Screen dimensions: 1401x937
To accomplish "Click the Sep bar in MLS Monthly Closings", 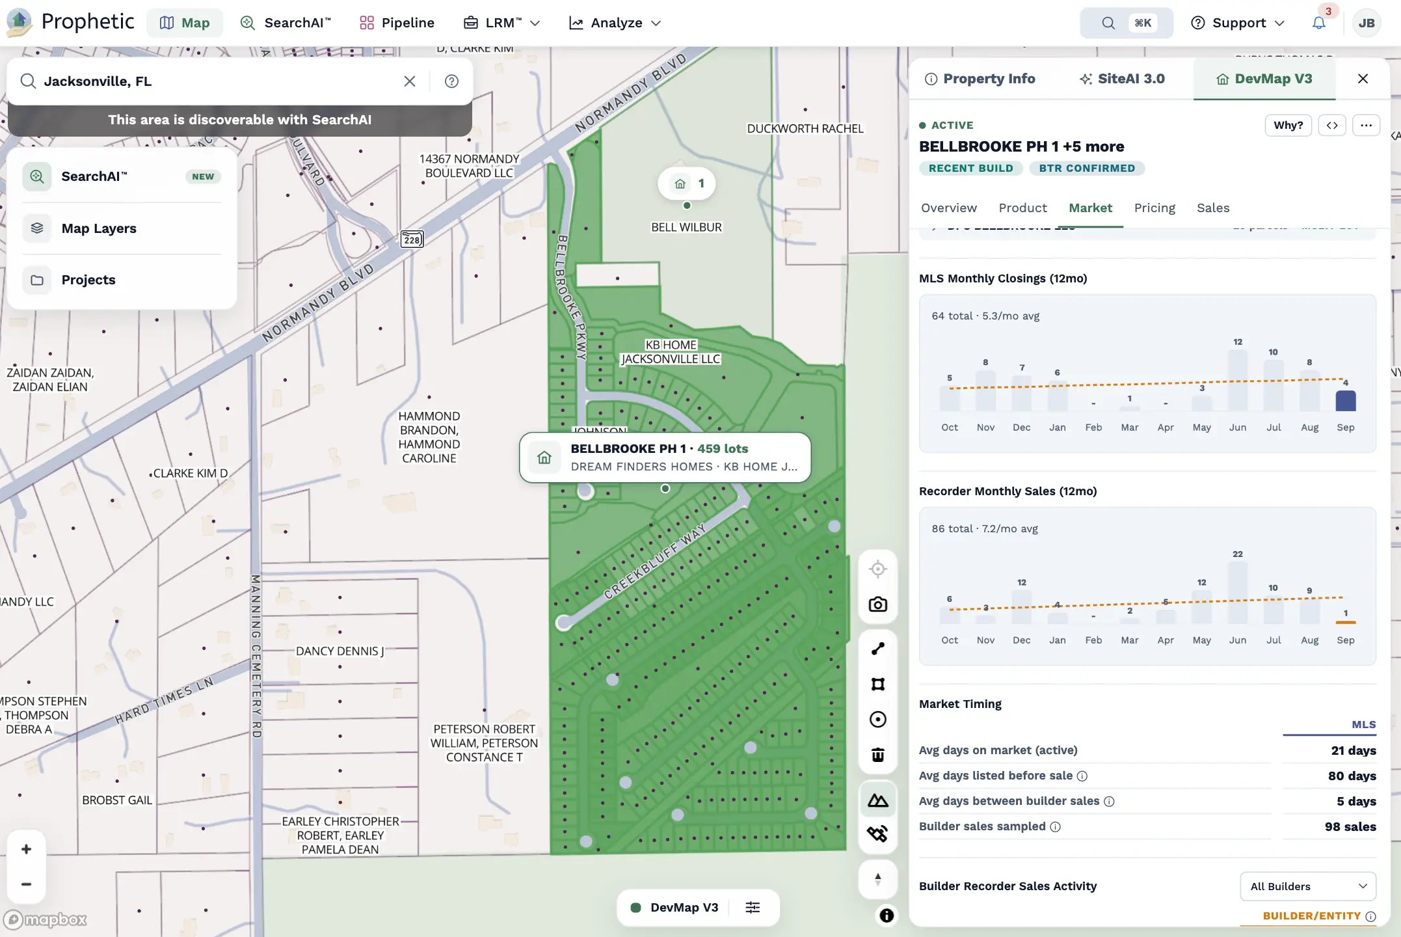I will pyautogui.click(x=1346, y=400).
